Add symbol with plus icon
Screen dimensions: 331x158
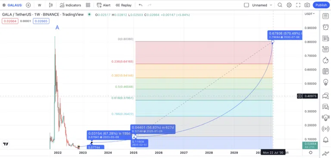click(28, 5)
